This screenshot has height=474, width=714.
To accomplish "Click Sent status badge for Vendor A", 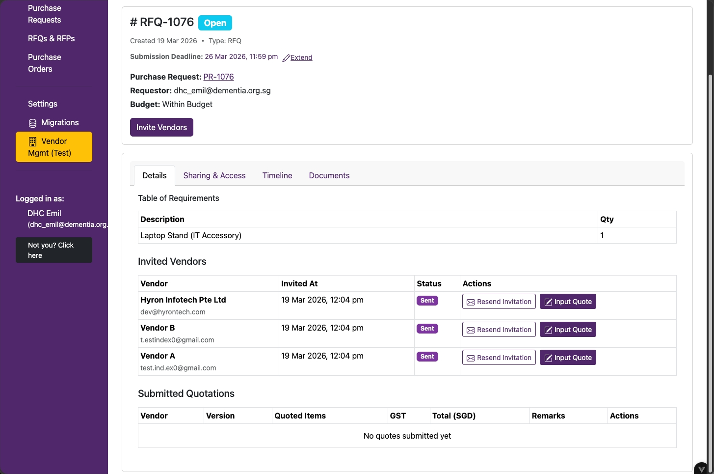I will tap(427, 357).
